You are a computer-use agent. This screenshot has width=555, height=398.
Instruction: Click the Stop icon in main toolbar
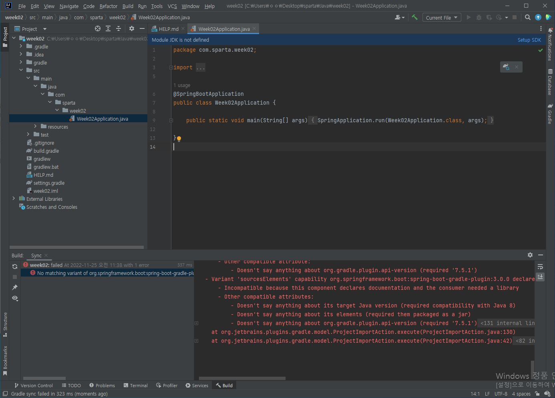[515, 17]
